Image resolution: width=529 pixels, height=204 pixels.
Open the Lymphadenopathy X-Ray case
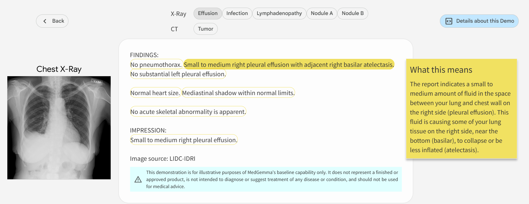(x=279, y=14)
